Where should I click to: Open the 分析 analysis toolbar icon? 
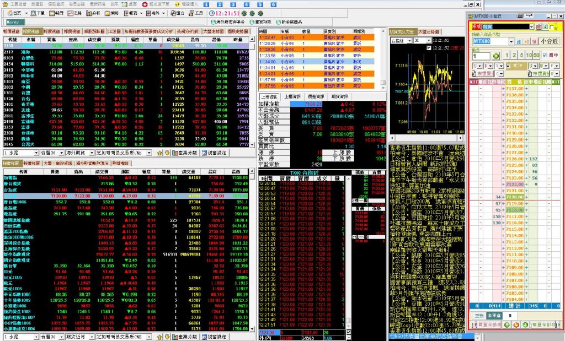[93, 13]
